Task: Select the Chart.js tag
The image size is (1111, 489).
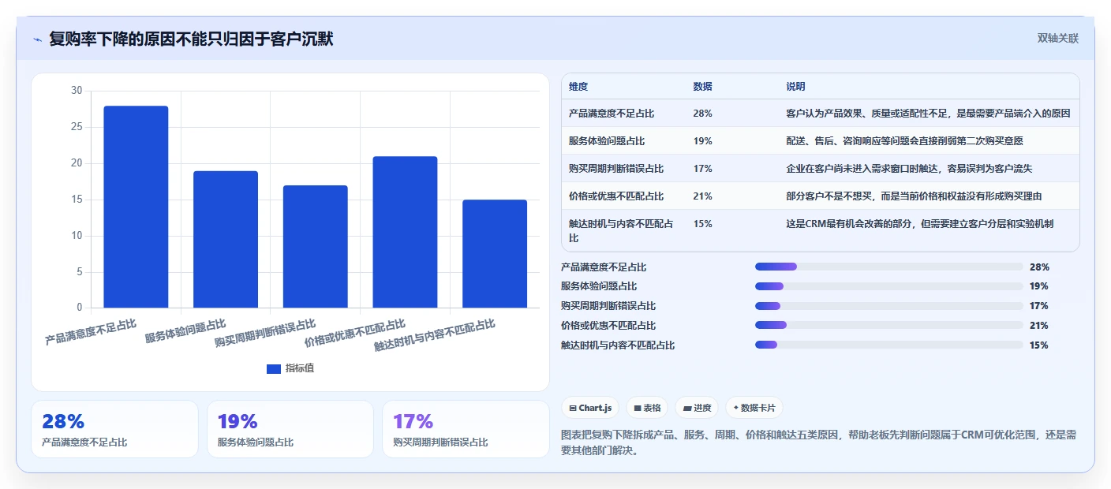Action: click(x=590, y=408)
